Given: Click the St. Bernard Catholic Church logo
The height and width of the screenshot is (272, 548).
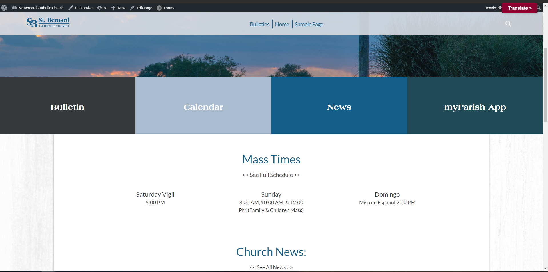Looking at the screenshot, I should coord(48,23).
